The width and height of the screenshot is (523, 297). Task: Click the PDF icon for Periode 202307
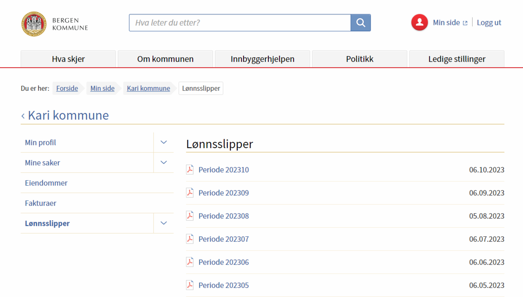190,239
